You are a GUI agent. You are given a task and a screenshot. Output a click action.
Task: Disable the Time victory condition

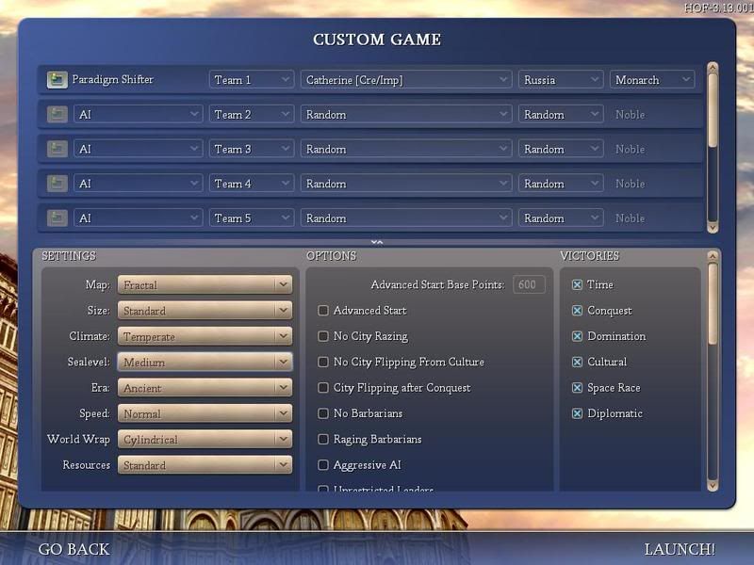577,285
